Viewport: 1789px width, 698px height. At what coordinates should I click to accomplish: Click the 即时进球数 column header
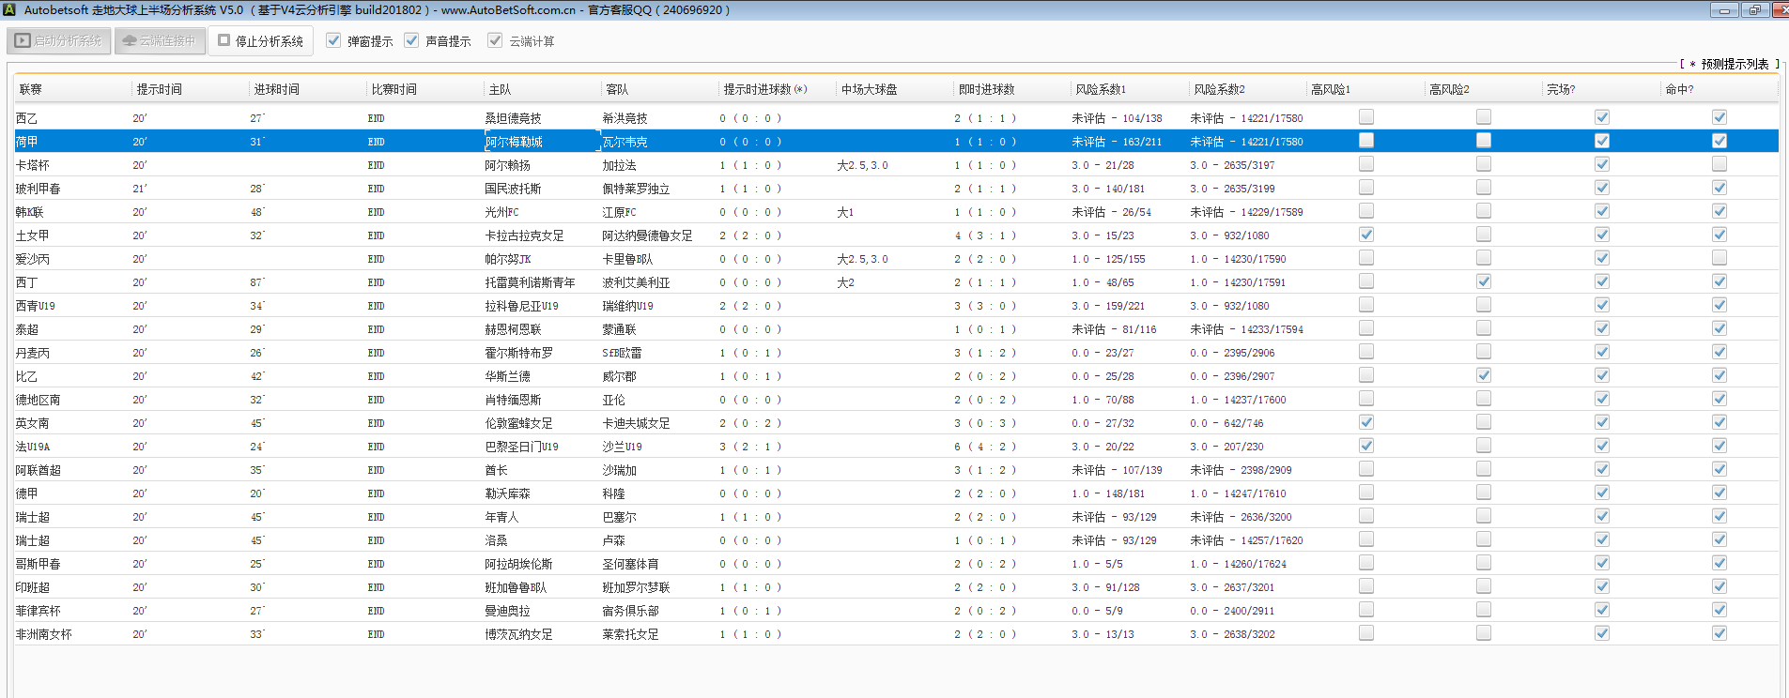tap(986, 89)
